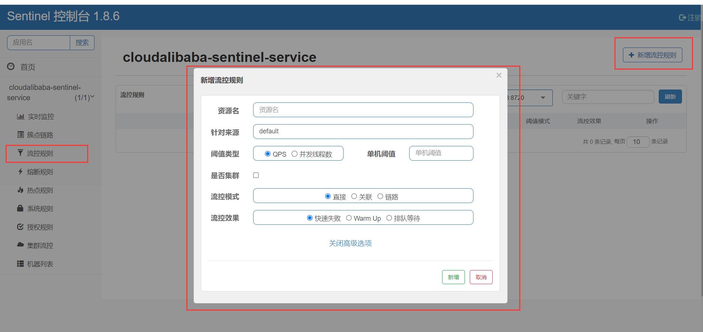Screen dimensions: 703x332
Task: Focus the 应用名 search field
Action: pyautogui.click(x=38, y=43)
